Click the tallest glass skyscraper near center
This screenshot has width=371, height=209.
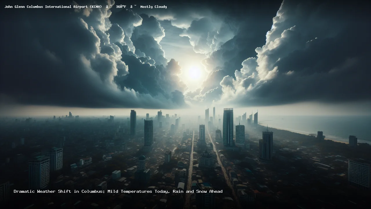228,127
